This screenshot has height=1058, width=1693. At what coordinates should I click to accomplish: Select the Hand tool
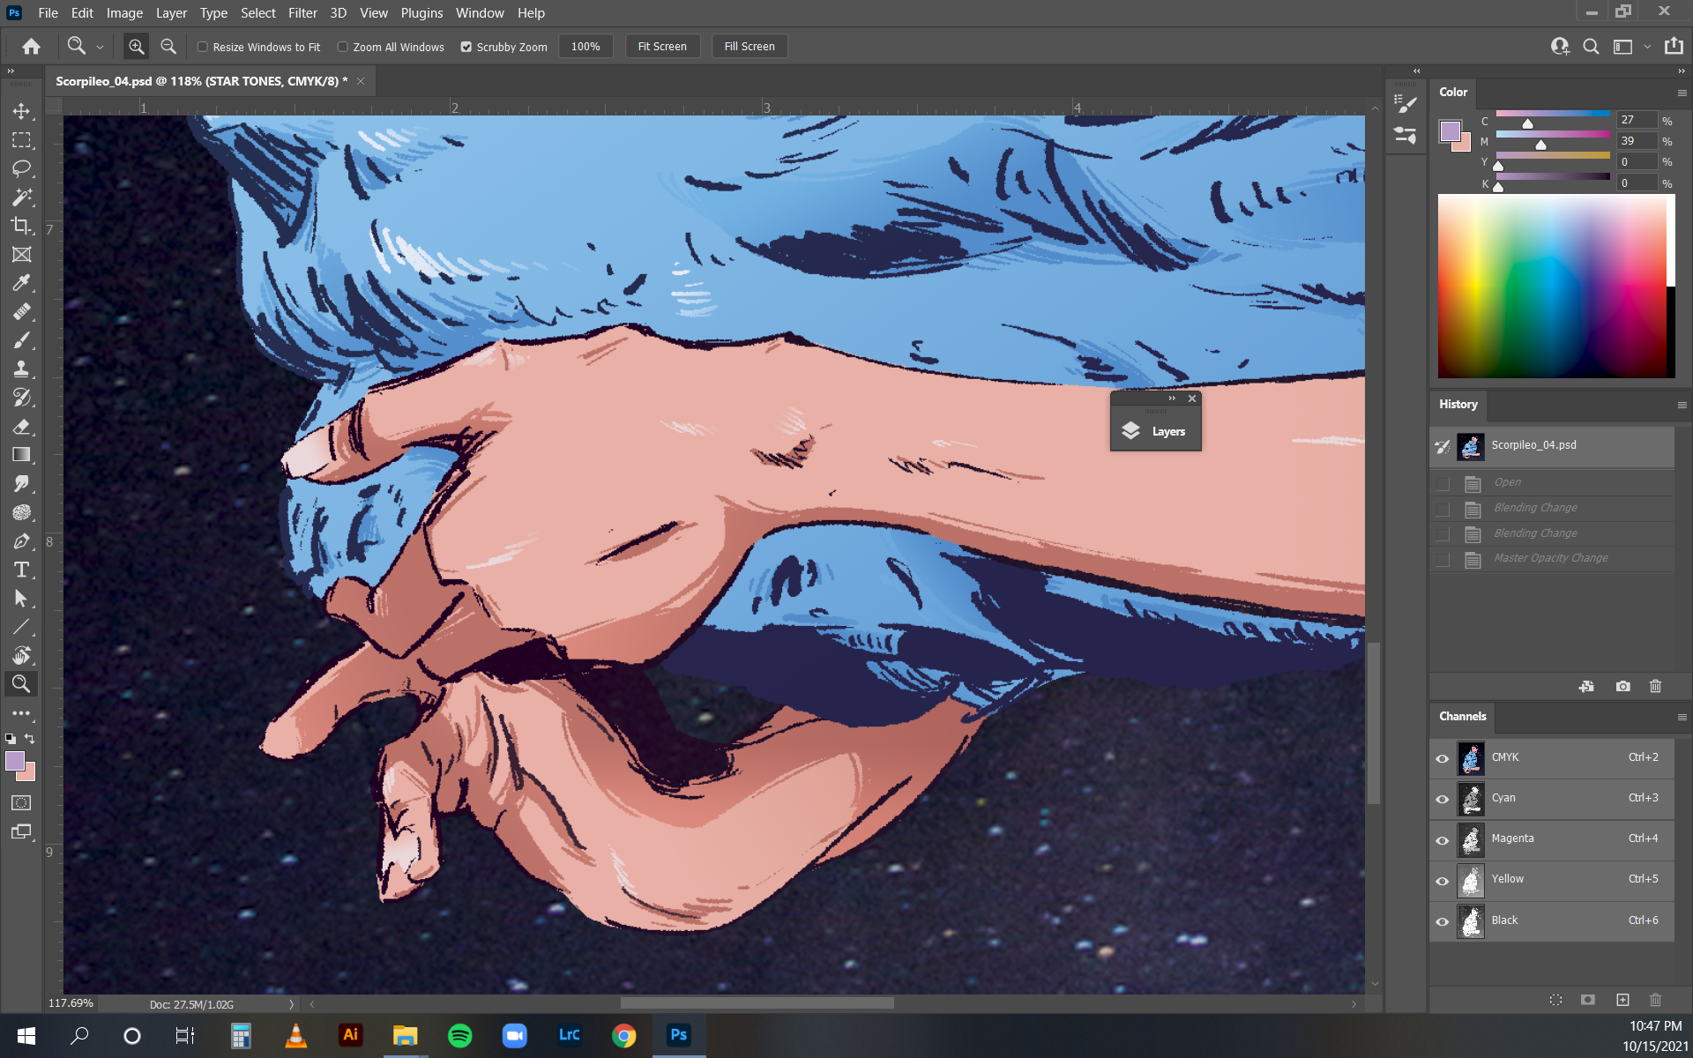pyautogui.click(x=21, y=655)
